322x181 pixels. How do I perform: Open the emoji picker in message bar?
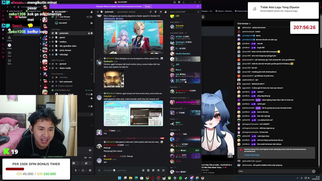pyautogui.click(x=158, y=170)
